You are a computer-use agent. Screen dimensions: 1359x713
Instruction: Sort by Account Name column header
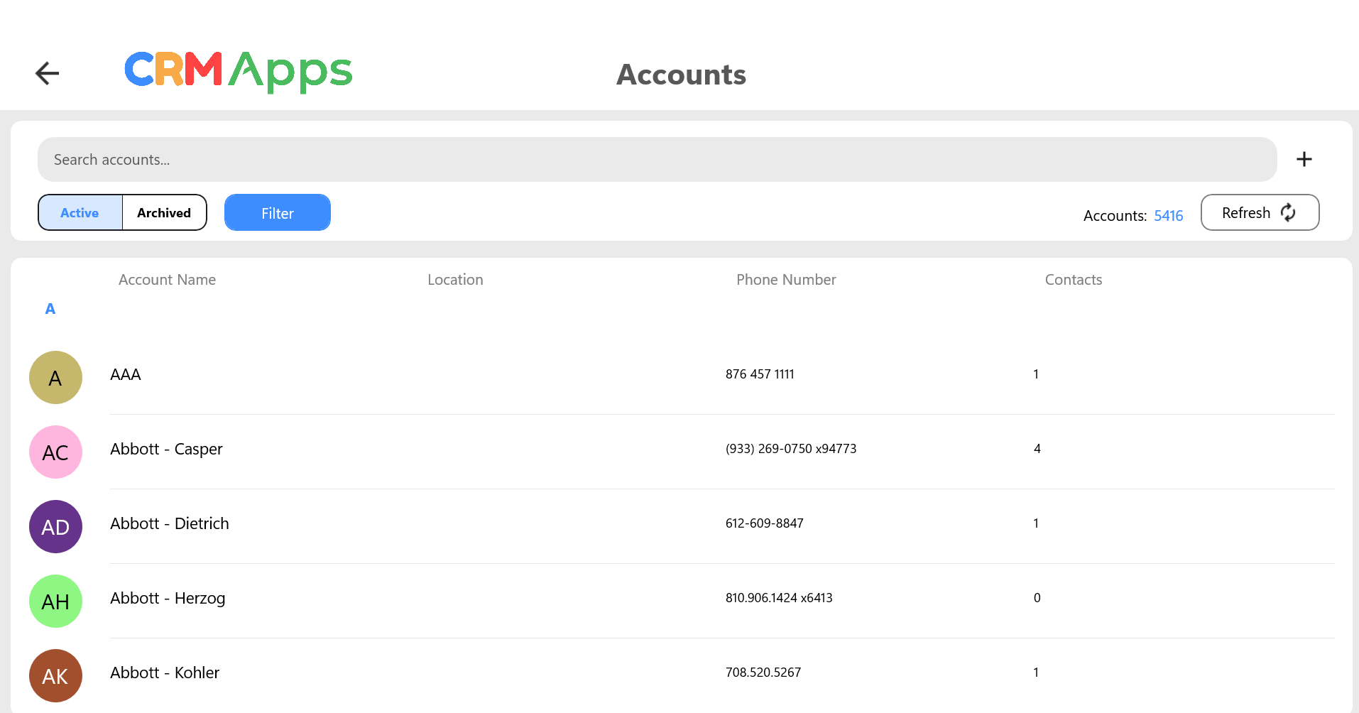(x=167, y=280)
